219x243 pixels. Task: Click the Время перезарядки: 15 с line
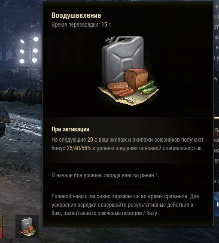[x=81, y=24]
